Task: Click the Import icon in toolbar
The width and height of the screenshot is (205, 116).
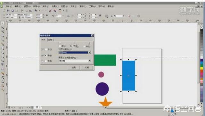Action: click(50, 11)
